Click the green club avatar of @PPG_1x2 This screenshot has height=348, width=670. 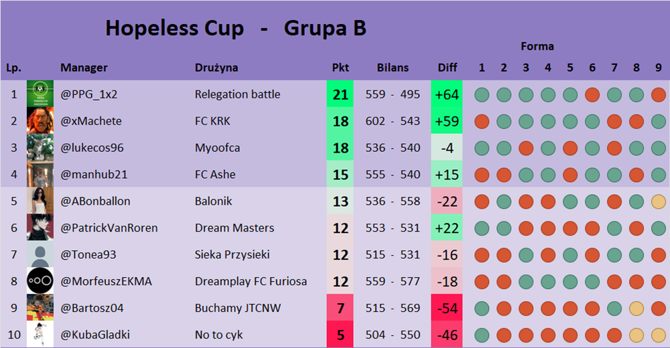pos(40,94)
